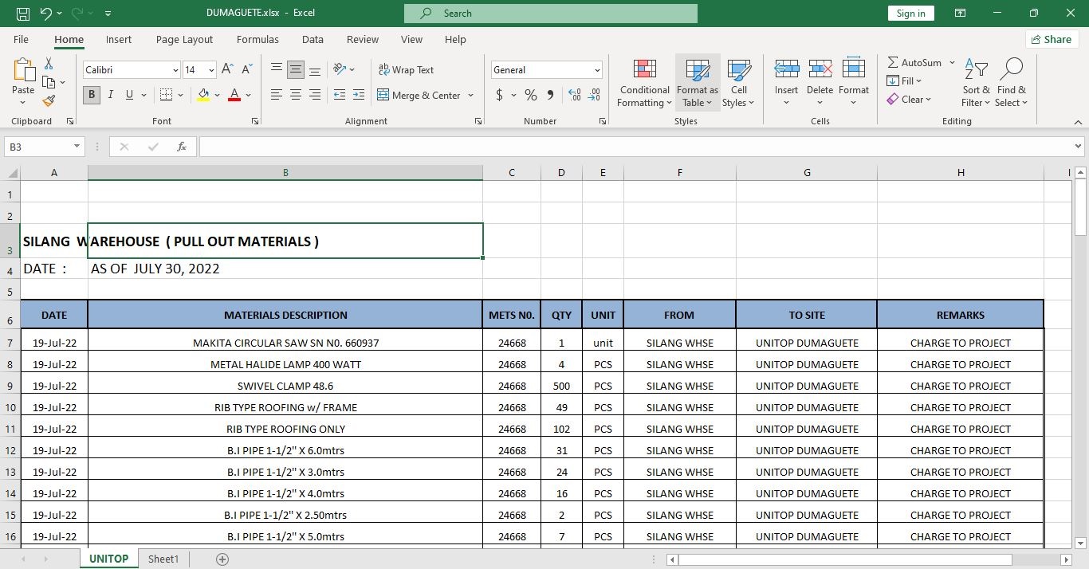Click the Increase Indent icon
Viewport: 1089px width, 569px height.
coord(359,95)
